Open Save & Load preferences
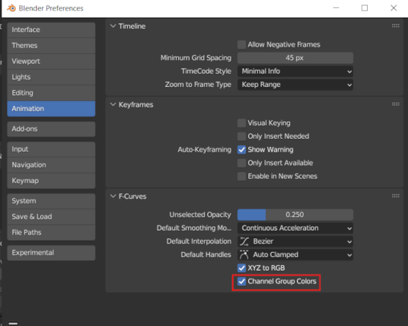408x326 pixels. (51, 216)
